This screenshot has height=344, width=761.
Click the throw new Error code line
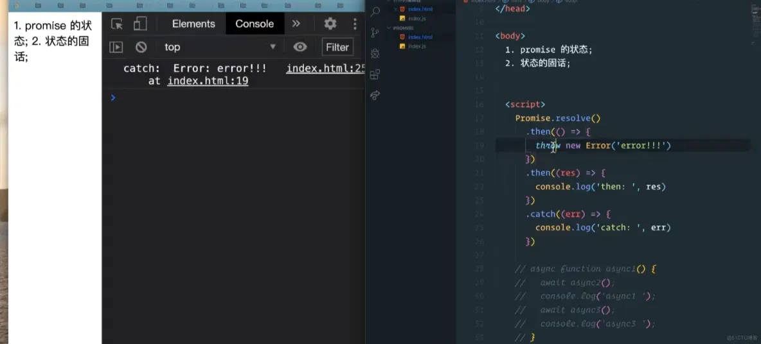coord(603,145)
